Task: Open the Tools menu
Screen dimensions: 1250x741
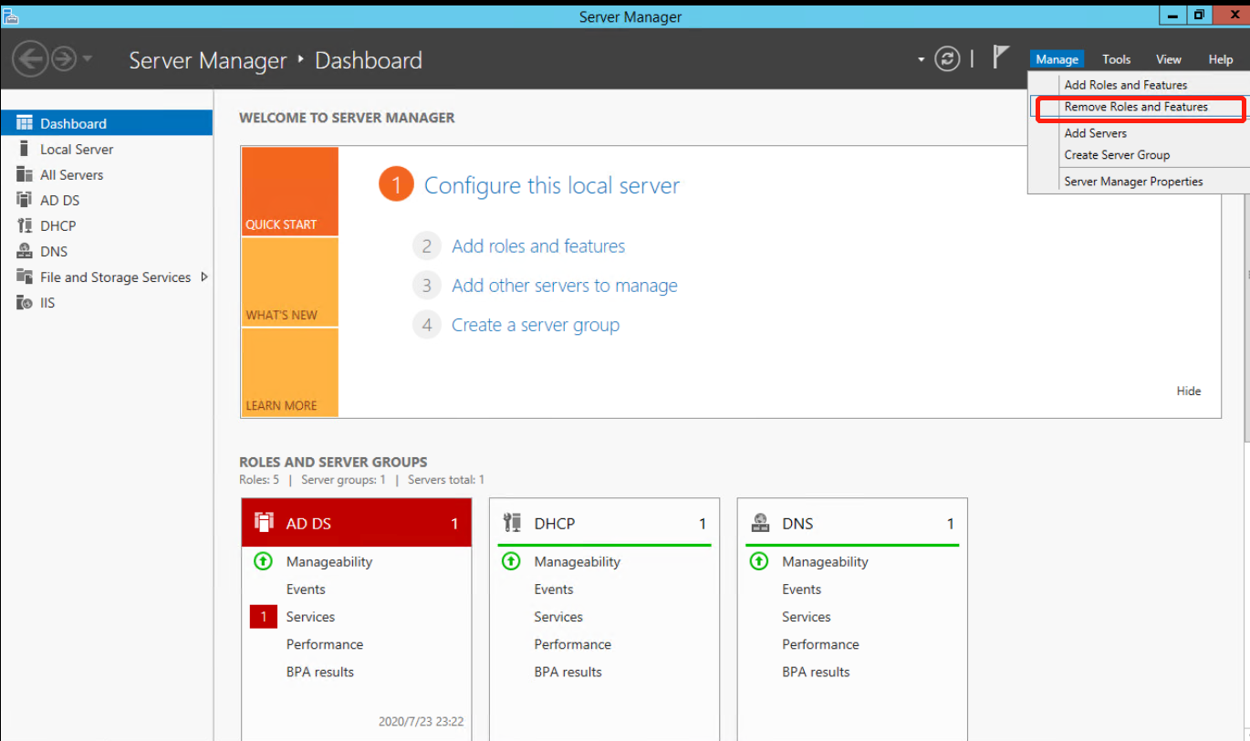Action: (1116, 59)
